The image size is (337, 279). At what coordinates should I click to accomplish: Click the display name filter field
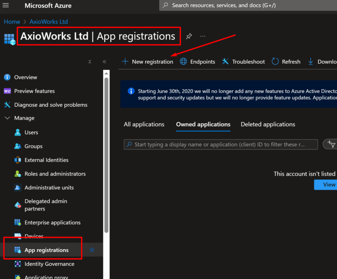pyautogui.click(x=221, y=144)
